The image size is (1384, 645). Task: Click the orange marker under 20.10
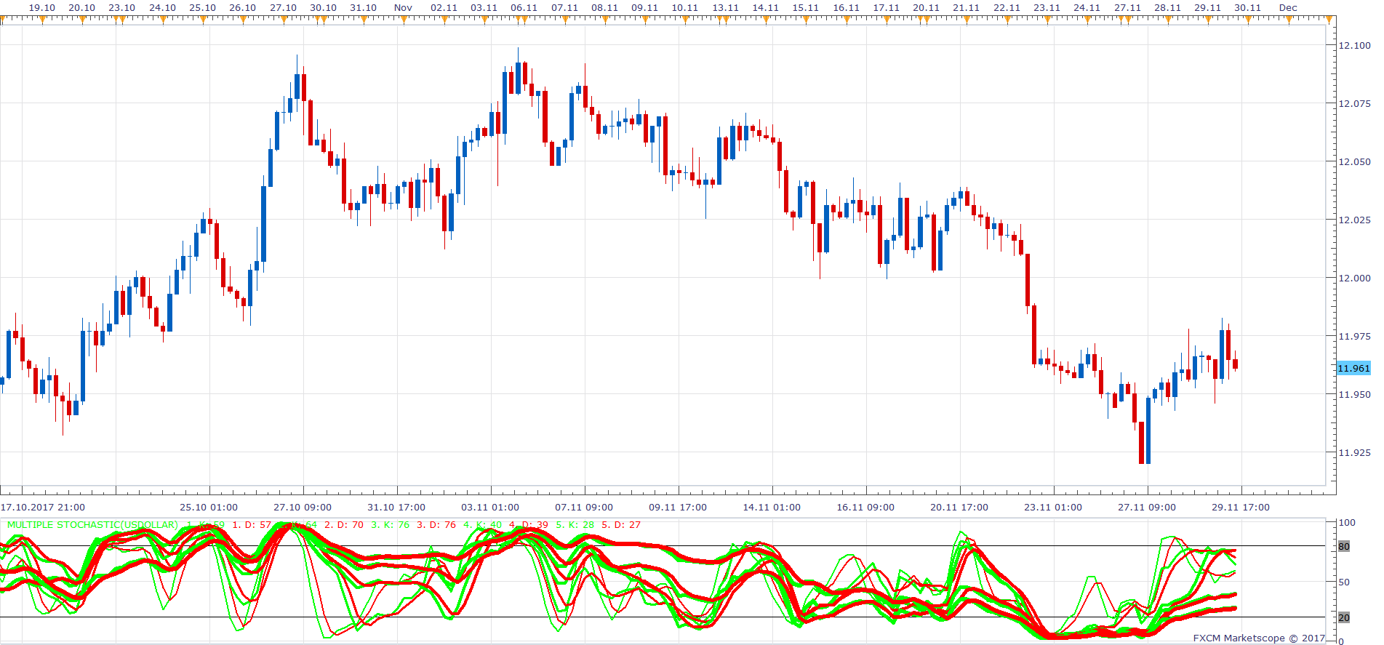[82, 20]
